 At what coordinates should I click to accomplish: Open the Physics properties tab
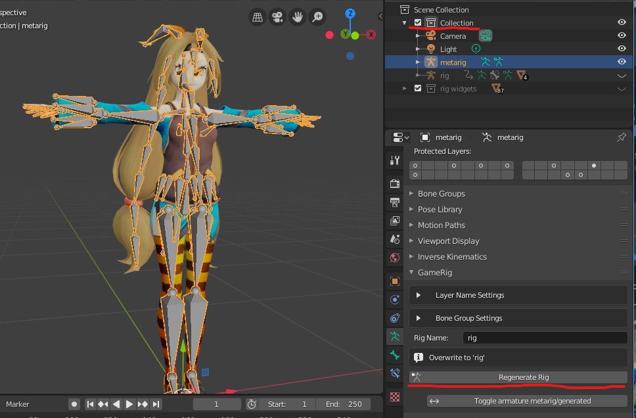tap(395, 300)
